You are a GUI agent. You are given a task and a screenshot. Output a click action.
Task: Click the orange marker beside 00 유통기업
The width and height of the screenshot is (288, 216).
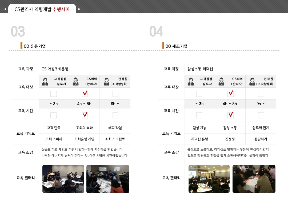click(x=22, y=46)
